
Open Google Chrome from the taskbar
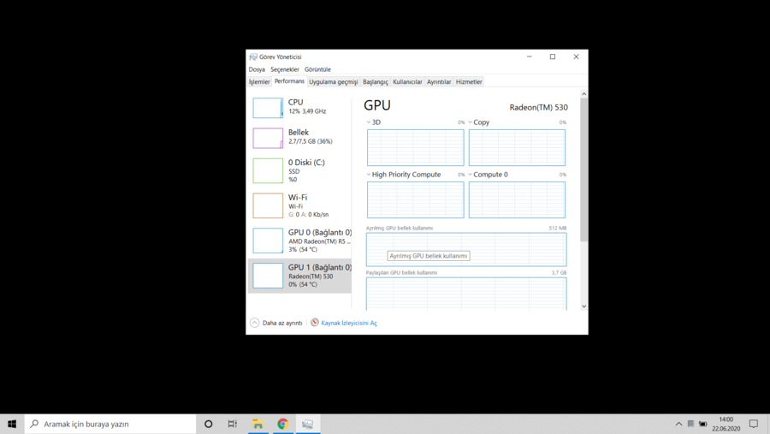click(x=283, y=424)
